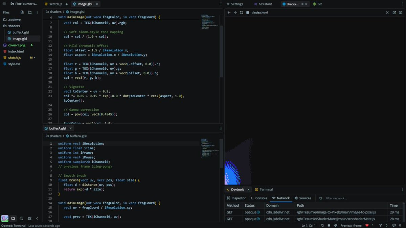
Task: Switch to the sketch.js editor tab
Action: (x=56, y=4)
